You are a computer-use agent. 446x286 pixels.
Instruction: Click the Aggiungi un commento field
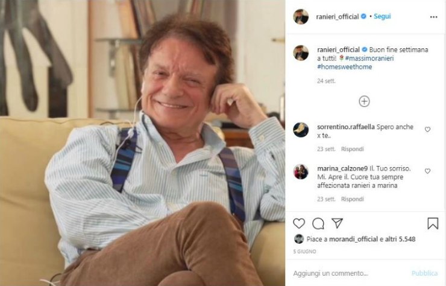click(x=350, y=273)
